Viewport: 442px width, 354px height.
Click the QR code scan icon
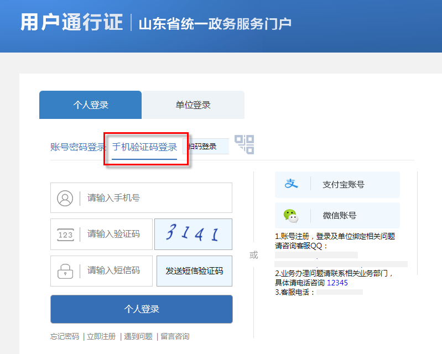click(244, 144)
